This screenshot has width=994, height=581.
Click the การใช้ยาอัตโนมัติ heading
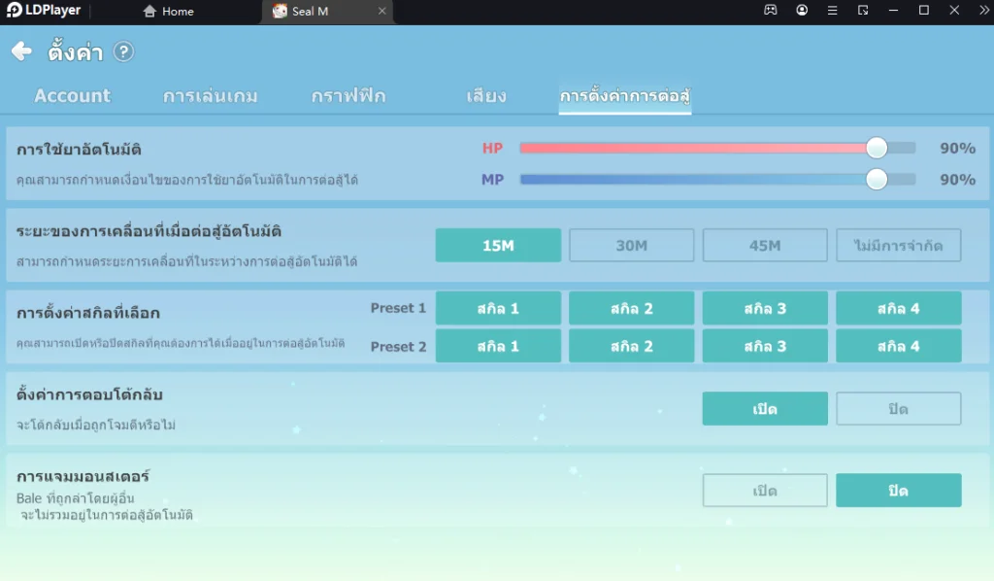tap(79, 150)
